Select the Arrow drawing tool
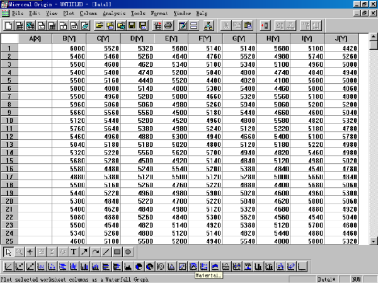Viewport: 378px width, 283px height. tap(84, 251)
